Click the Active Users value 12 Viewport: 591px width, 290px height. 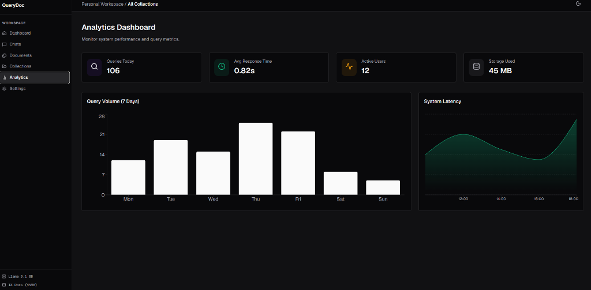(x=365, y=70)
